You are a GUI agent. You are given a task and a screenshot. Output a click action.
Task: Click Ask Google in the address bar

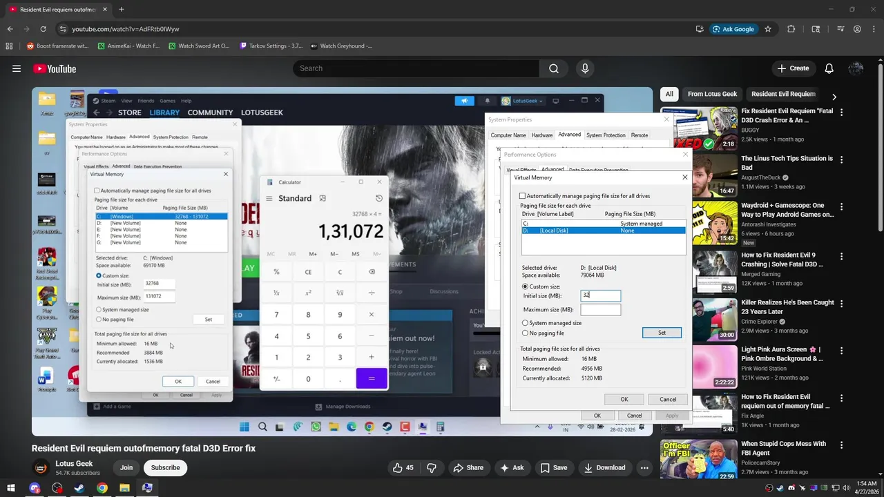(733, 29)
